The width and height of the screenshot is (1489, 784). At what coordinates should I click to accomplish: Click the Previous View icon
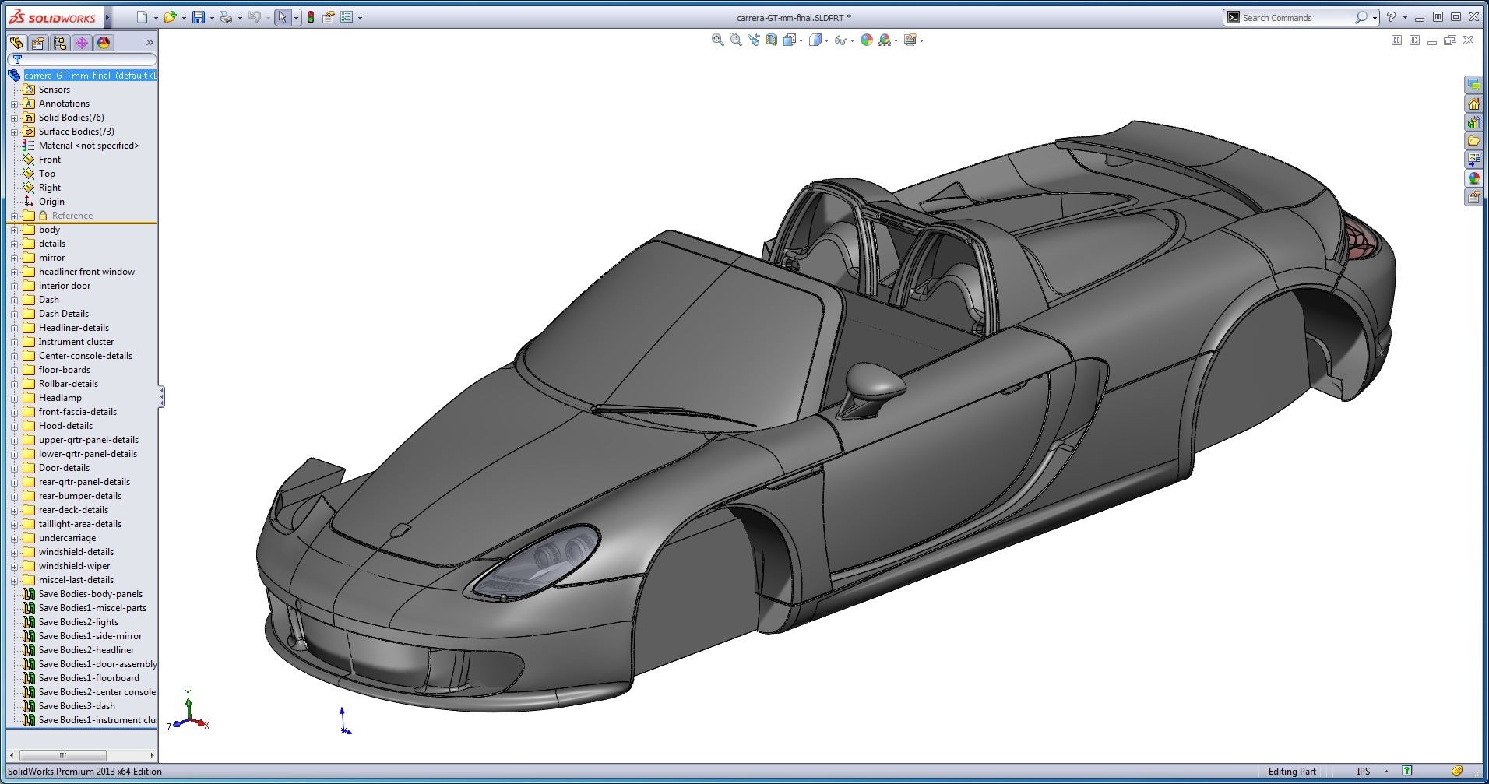[753, 40]
